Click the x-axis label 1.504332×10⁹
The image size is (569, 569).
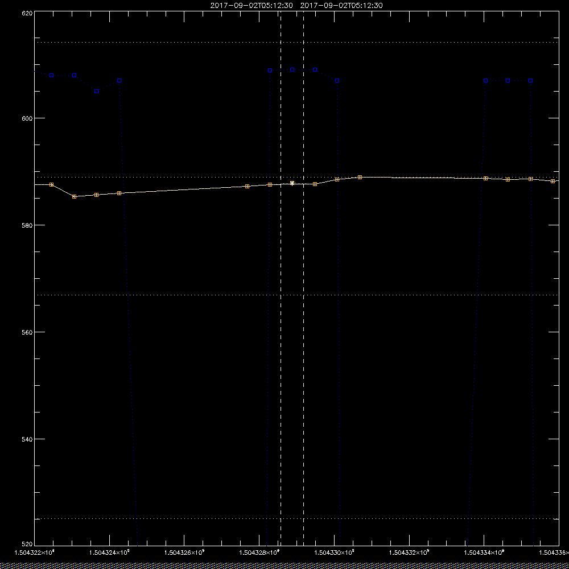(x=409, y=552)
